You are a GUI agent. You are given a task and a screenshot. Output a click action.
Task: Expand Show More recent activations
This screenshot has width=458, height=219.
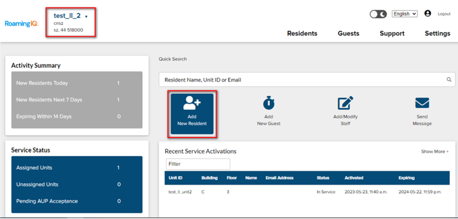[x=435, y=152]
